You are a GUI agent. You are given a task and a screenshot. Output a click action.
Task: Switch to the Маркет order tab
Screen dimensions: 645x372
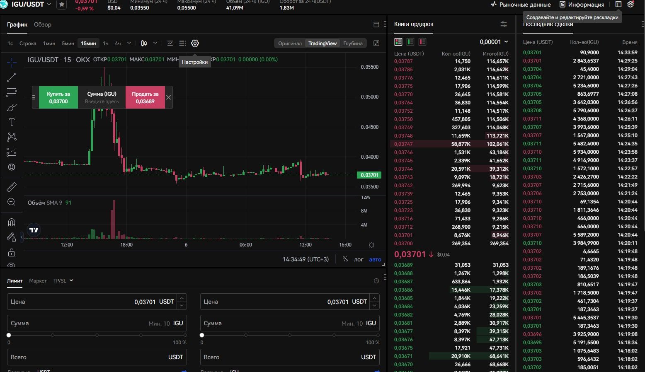[38, 280]
